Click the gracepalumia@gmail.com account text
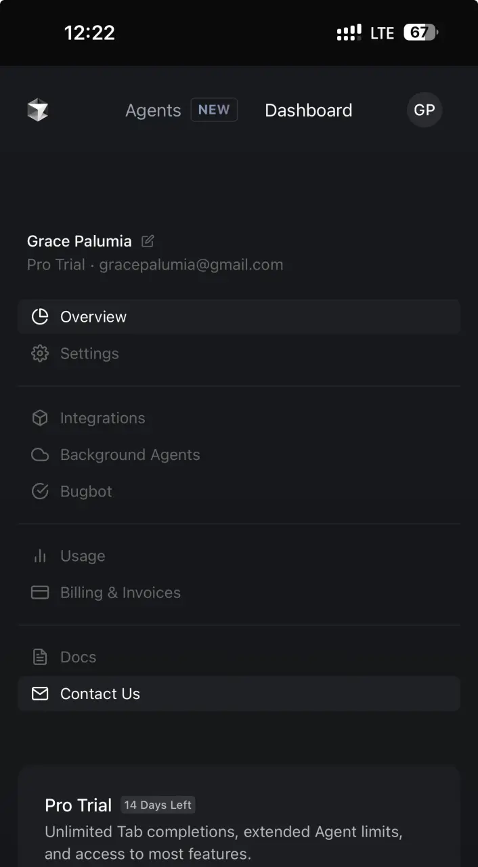This screenshot has width=478, height=867. pyautogui.click(x=191, y=265)
